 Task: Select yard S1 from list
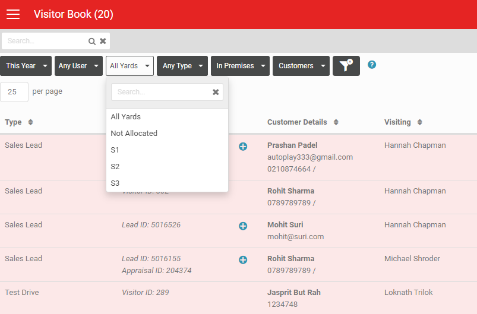point(167,150)
